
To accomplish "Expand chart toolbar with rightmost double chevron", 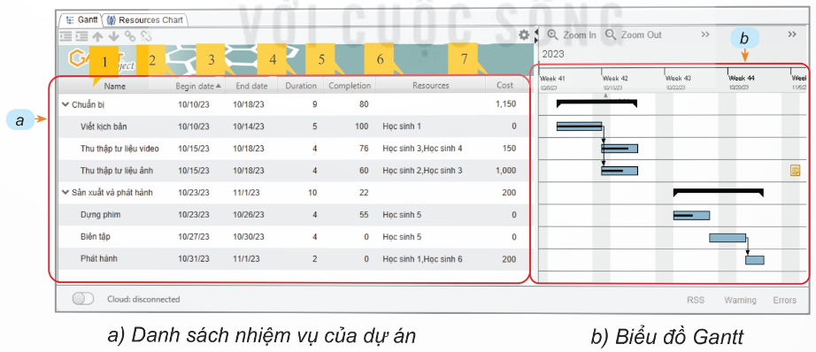I will 792,34.
